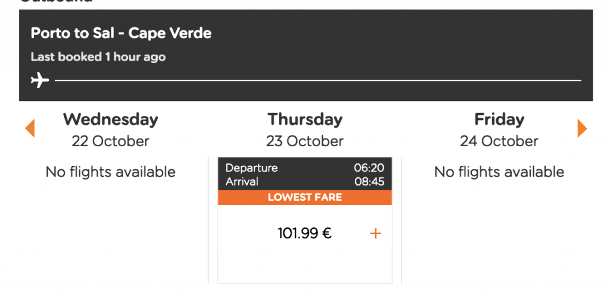Click Friday's No flights available text
This screenshot has height=302, width=610.
499,172
